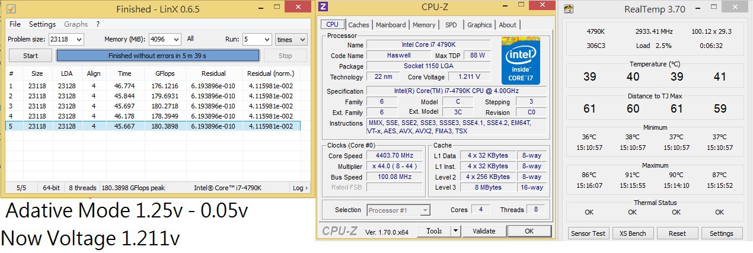Switch to the About tab in CPU-Z
This screenshot has height=253, width=753.
(508, 25)
